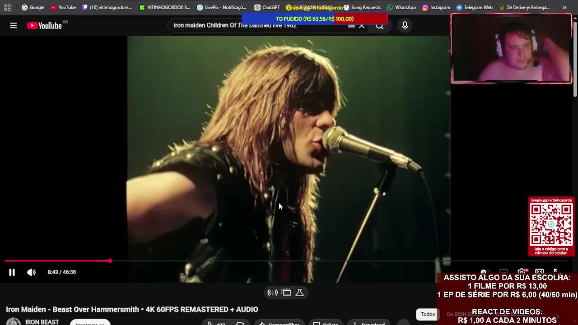
Task: Enter fullscreen mode on the player
Action: [557, 272]
